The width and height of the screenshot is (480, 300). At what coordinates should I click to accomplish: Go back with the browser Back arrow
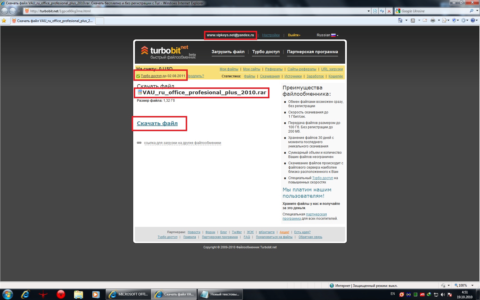(x=5, y=11)
